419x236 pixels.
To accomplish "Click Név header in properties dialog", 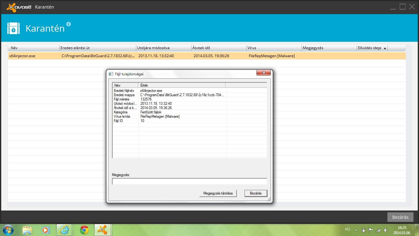I will click(125, 85).
